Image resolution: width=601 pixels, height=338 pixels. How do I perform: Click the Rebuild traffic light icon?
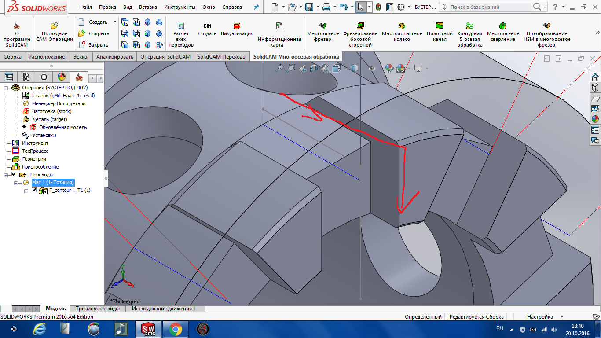click(x=378, y=7)
